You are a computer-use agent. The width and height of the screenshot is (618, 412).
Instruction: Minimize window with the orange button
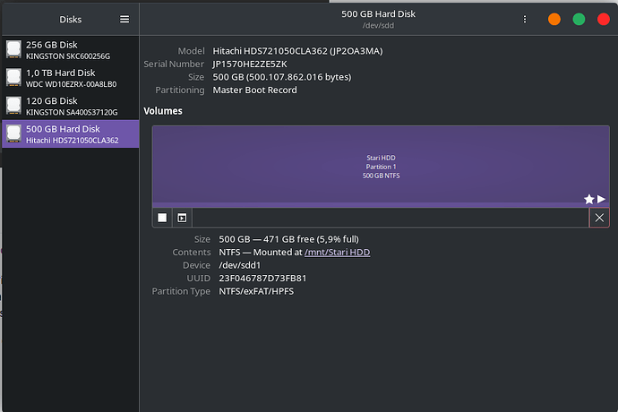tap(554, 19)
